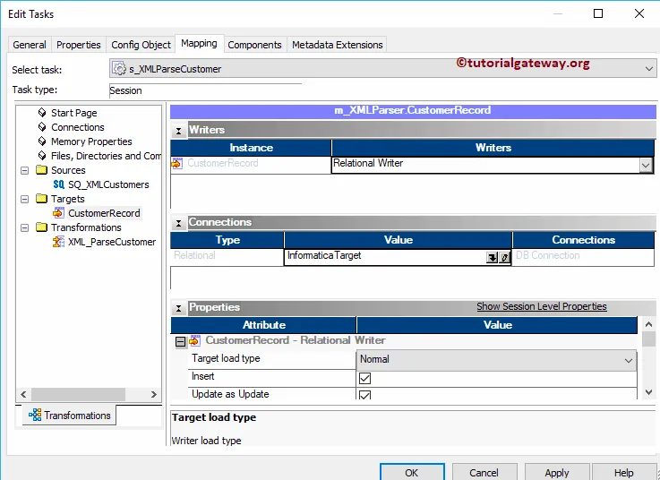Click the pencil edit icon for InformaticaTarget

[504, 257]
